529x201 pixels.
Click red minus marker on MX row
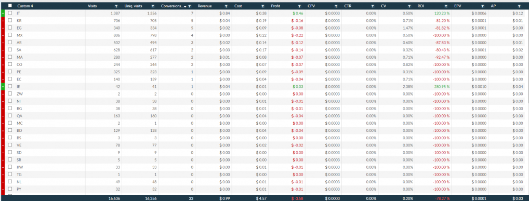[x=3, y=35]
